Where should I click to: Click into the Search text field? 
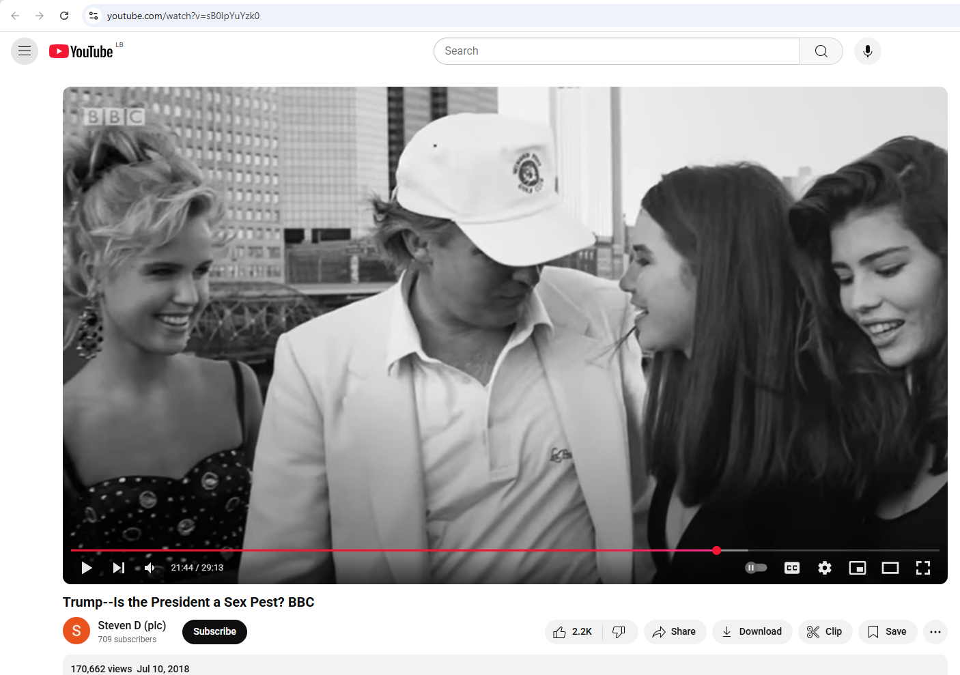click(616, 51)
